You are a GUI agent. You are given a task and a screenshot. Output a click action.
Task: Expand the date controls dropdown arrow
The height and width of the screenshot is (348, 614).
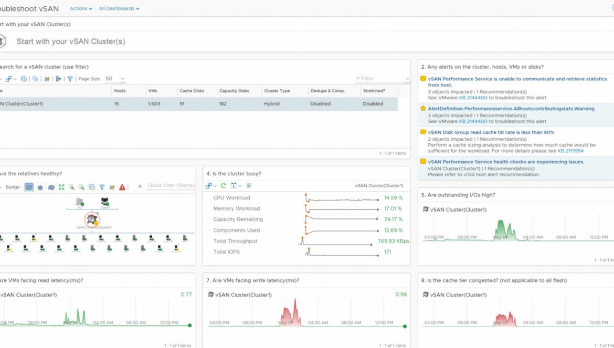(240, 186)
